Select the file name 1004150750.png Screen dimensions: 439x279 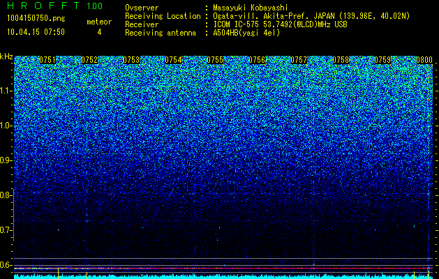[x=36, y=19]
